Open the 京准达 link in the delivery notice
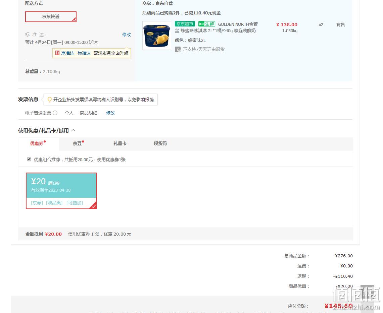The width and height of the screenshot is (383, 313). tap(68, 53)
